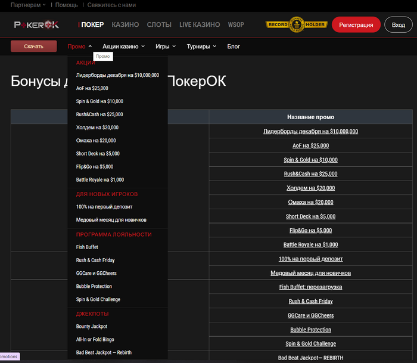Open table link 100% на первый депозит

click(310, 259)
